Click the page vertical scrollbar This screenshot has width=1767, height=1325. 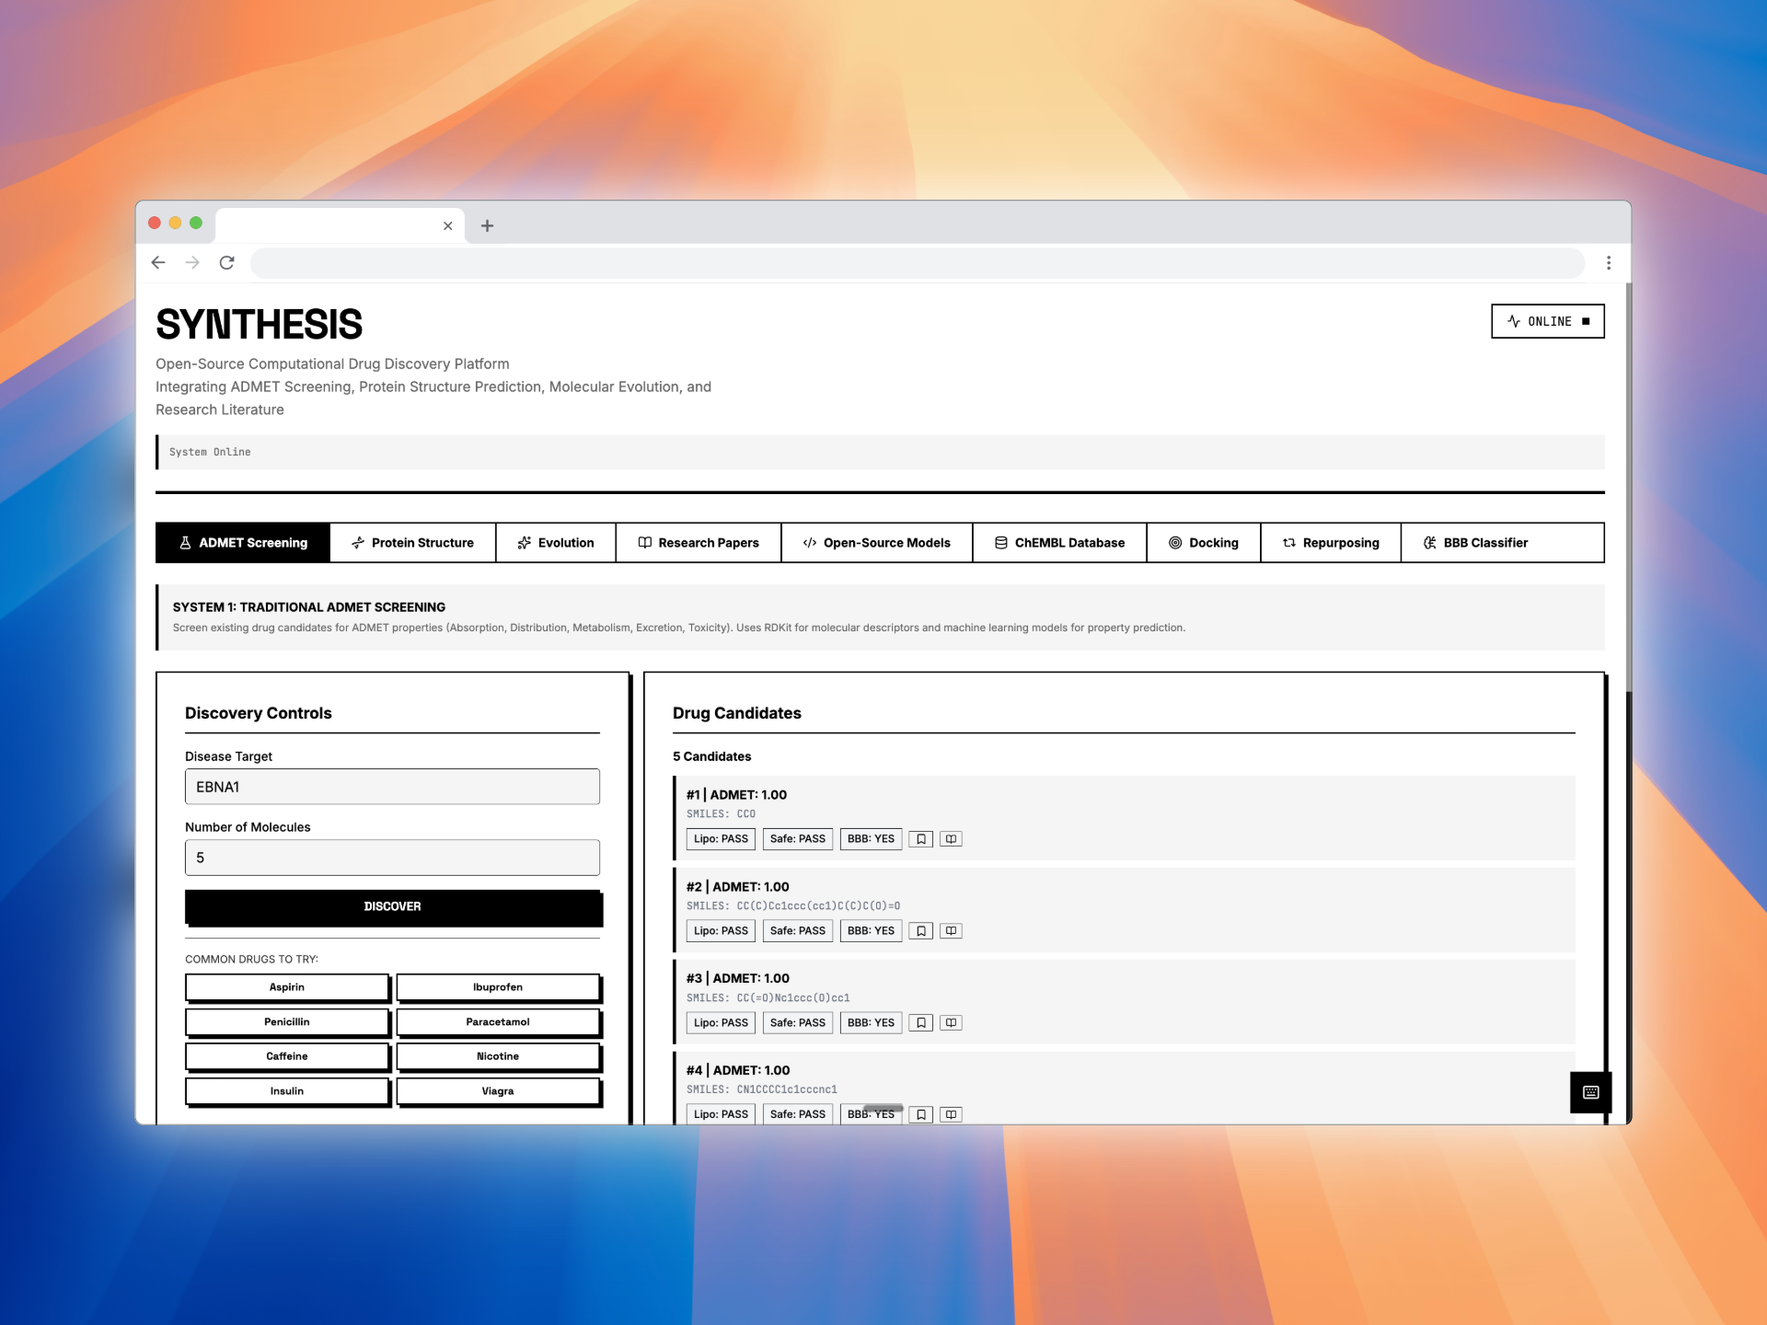point(1628,488)
